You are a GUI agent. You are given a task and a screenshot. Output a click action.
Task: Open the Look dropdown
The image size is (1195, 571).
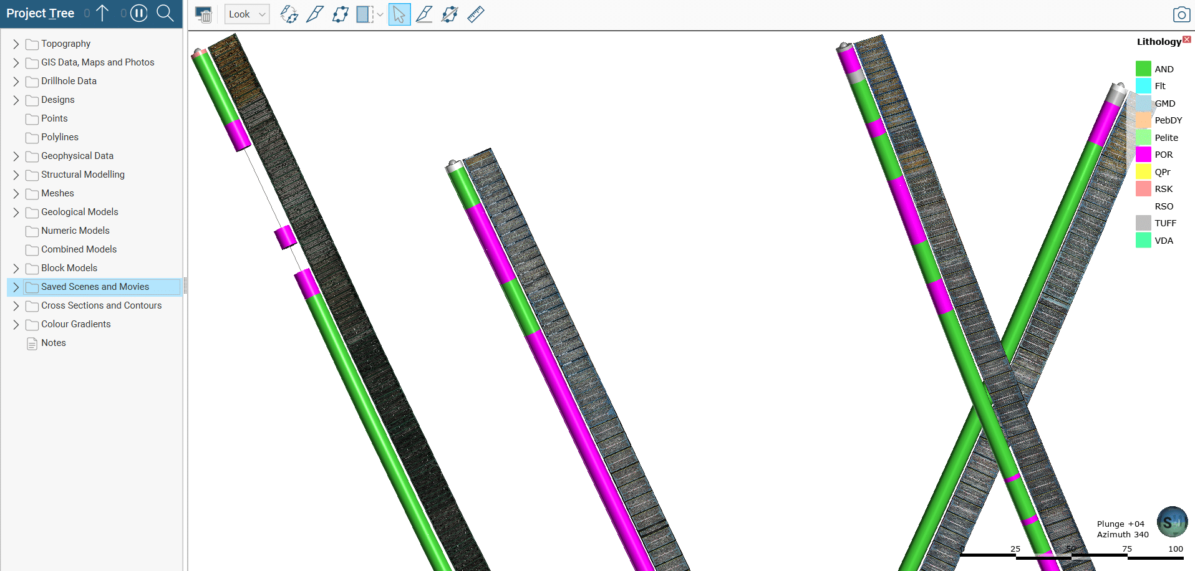point(247,14)
